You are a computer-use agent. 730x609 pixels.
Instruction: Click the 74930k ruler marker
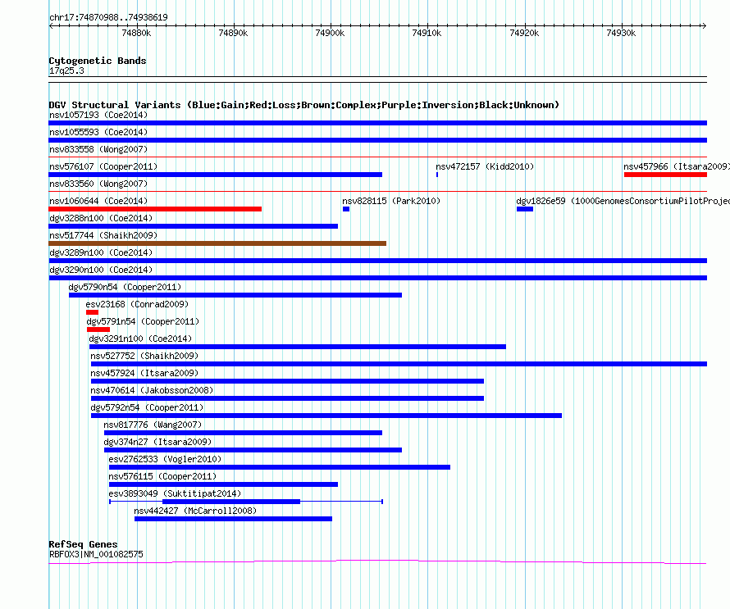click(x=621, y=33)
